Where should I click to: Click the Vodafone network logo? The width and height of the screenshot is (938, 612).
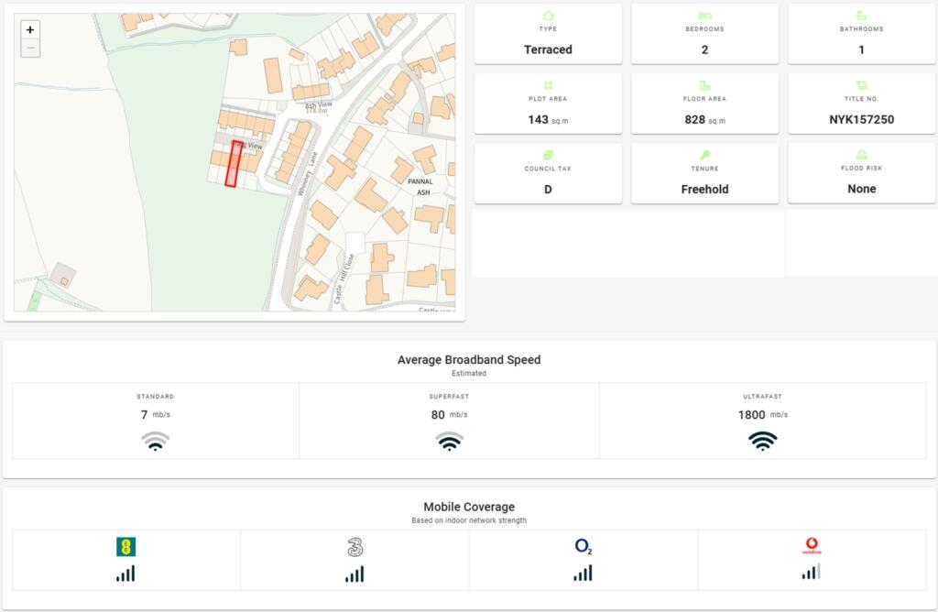(x=811, y=547)
